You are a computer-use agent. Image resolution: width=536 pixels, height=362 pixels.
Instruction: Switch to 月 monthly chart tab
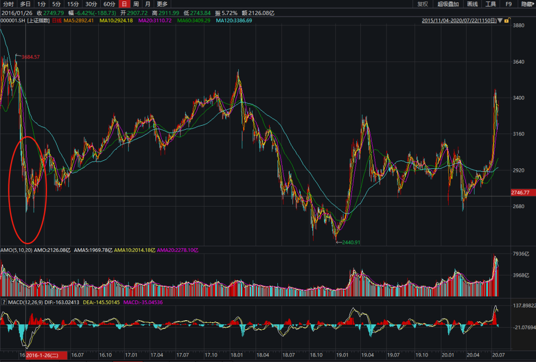pyautogui.click(x=147, y=4)
